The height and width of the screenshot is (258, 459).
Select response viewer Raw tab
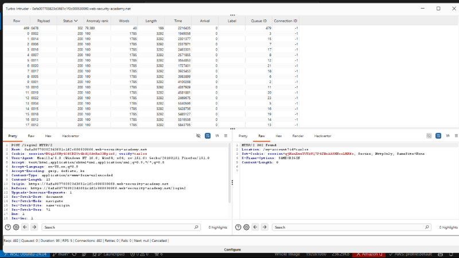tap(262, 136)
